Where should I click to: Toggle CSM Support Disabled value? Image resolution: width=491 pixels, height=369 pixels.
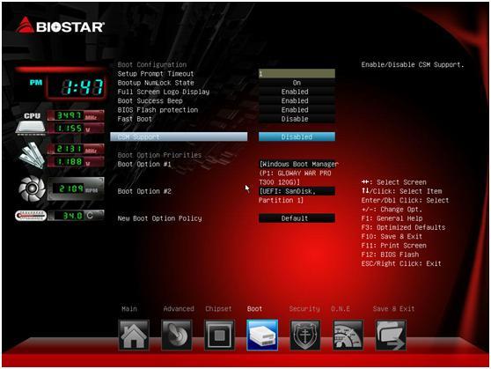pyautogui.click(x=297, y=137)
